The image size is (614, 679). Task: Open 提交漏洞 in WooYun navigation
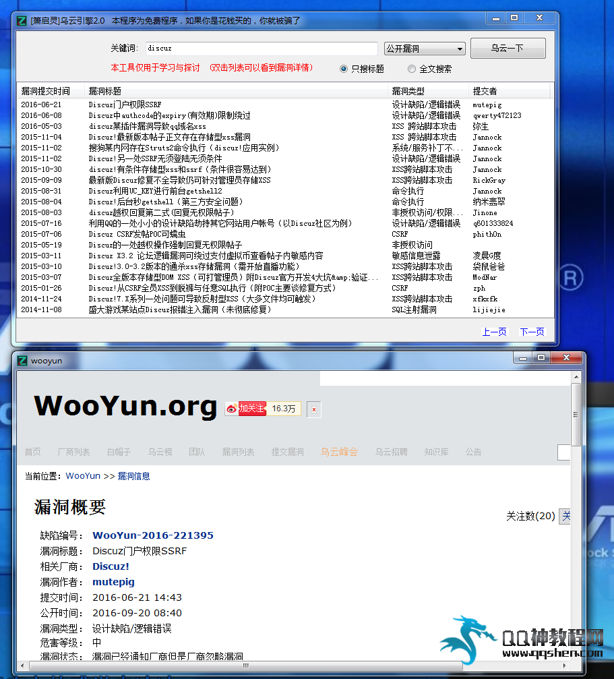[287, 452]
